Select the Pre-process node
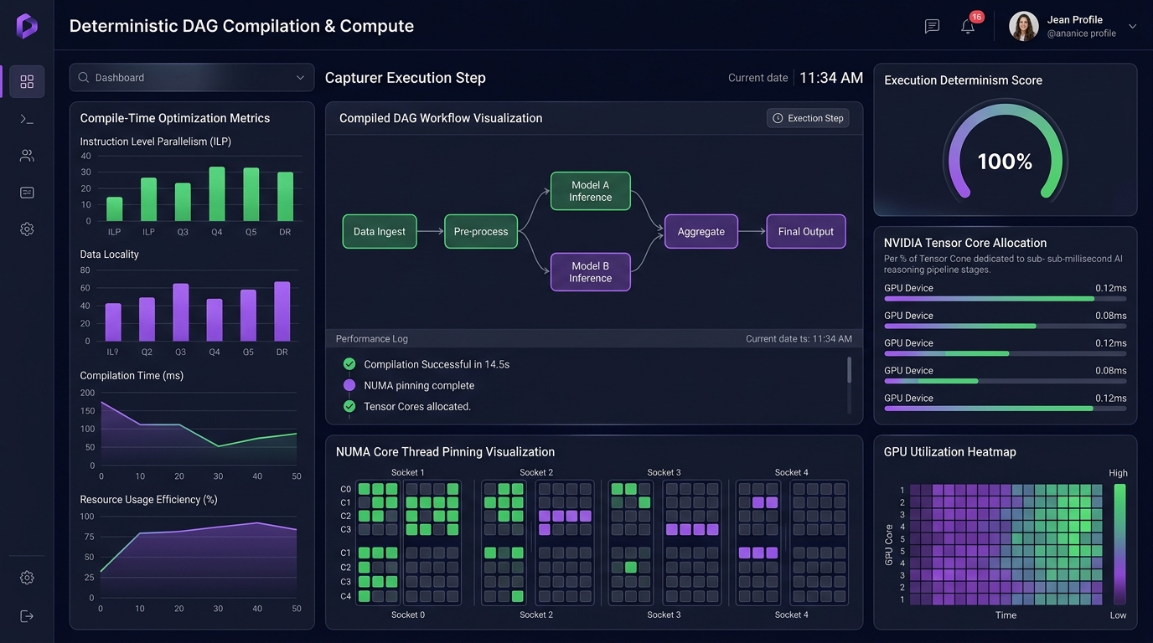1153x643 pixels. [481, 232]
